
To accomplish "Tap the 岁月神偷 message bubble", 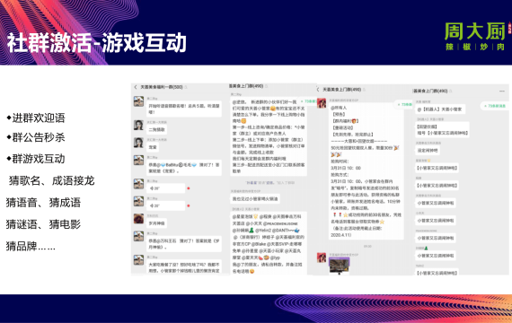I will pyautogui.click(x=156, y=223).
